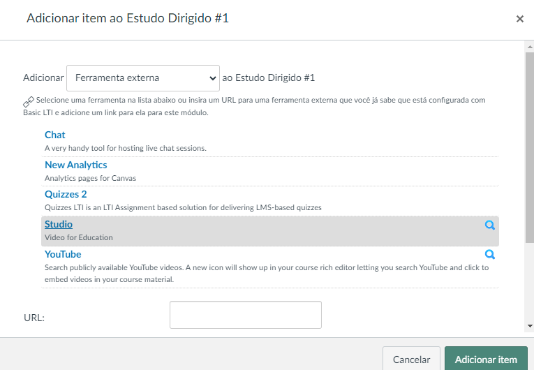Click the URL field label
Image resolution: width=534 pixels, height=370 pixels.
[x=34, y=318]
